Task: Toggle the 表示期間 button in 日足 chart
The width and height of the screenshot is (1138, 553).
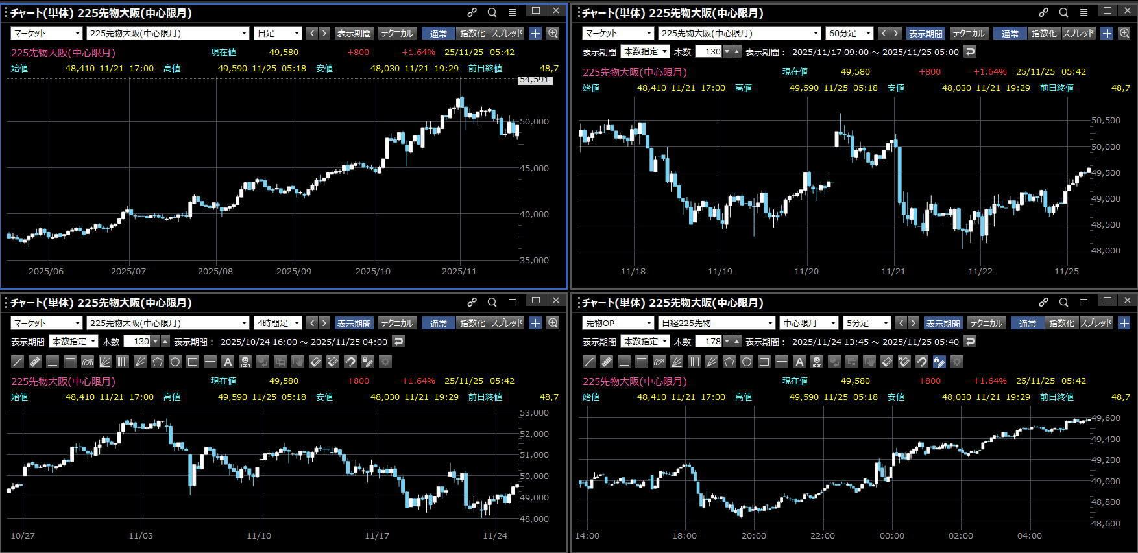Action: pos(354,33)
